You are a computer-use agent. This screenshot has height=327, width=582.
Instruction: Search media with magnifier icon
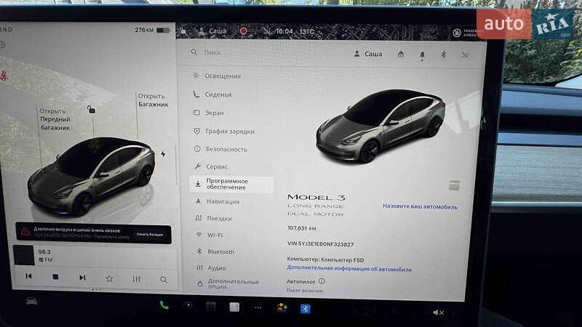coord(163,279)
